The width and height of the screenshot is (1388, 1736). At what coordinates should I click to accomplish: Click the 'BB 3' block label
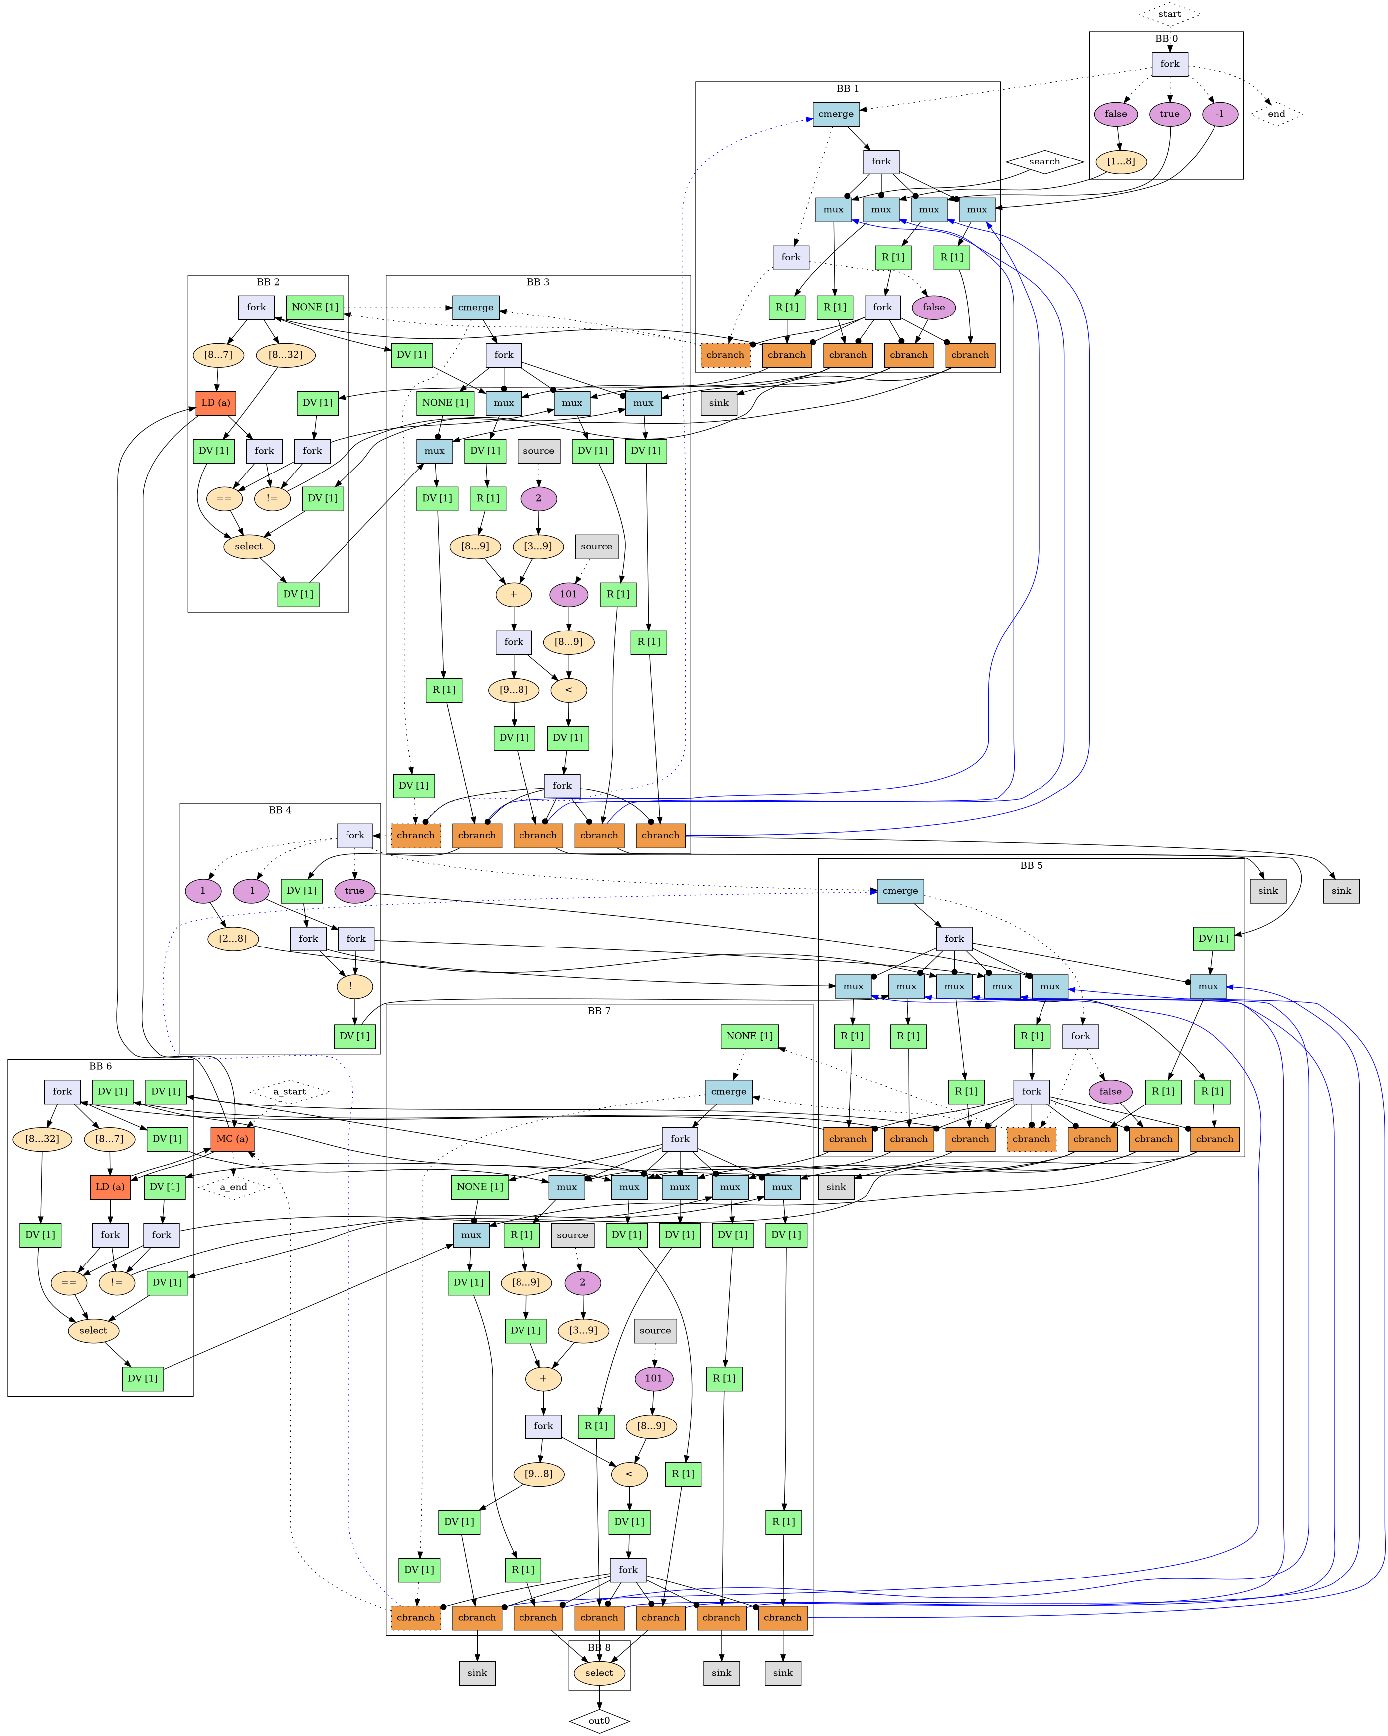538,282
